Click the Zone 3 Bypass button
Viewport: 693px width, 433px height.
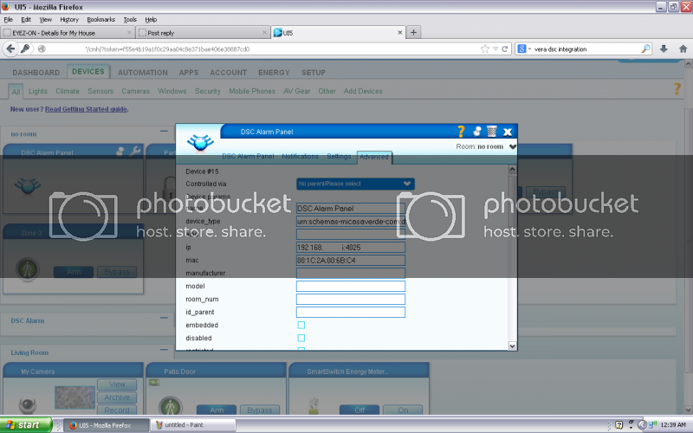pyautogui.click(x=117, y=272)
